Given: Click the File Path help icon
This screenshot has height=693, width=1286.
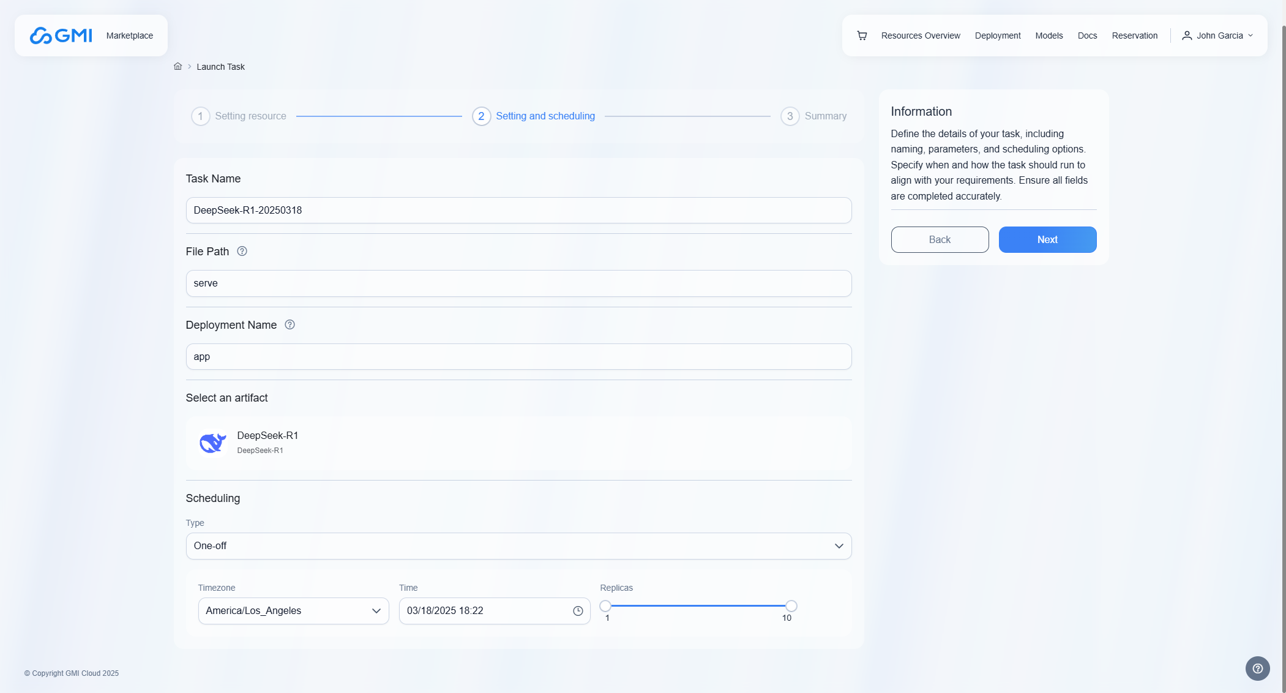Looking at the screenshot, I should 242,251.
